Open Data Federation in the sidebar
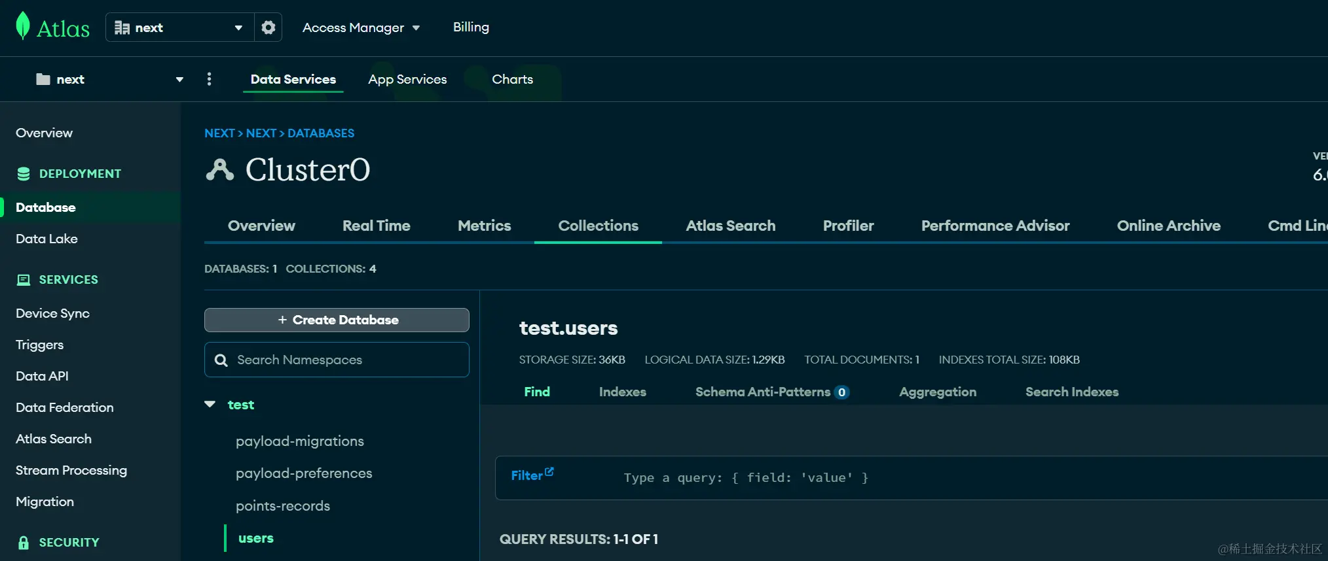The width and height of the screenshot is (1328, 561). [x=64, y=407]
